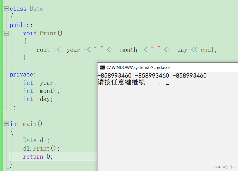Click the 'int _month;' member declaration
The height and width of the screenshot is (171, 238).
point(42,91)
